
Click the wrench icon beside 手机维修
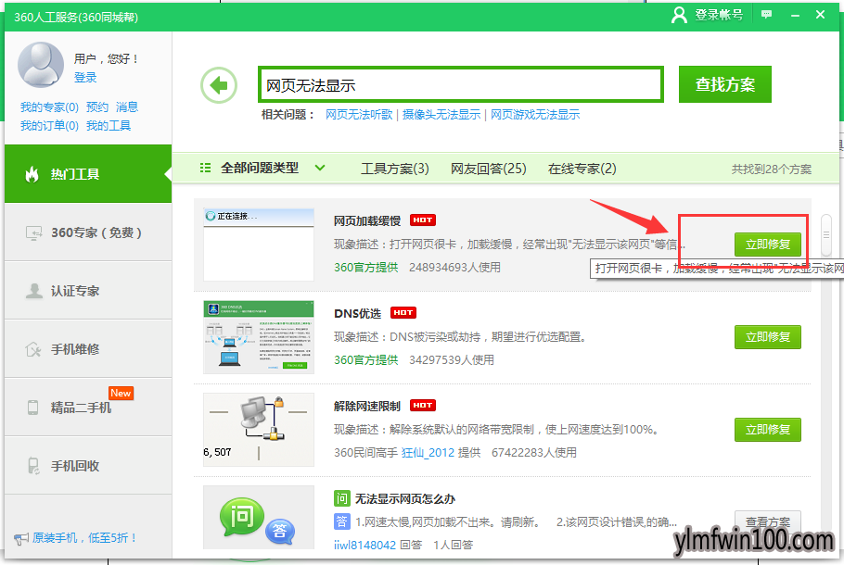tap(33, 349)
